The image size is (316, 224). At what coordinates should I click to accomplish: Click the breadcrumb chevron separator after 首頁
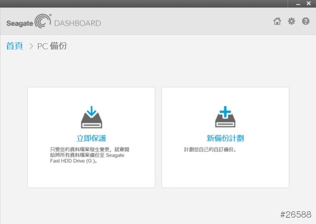[31, 46]
